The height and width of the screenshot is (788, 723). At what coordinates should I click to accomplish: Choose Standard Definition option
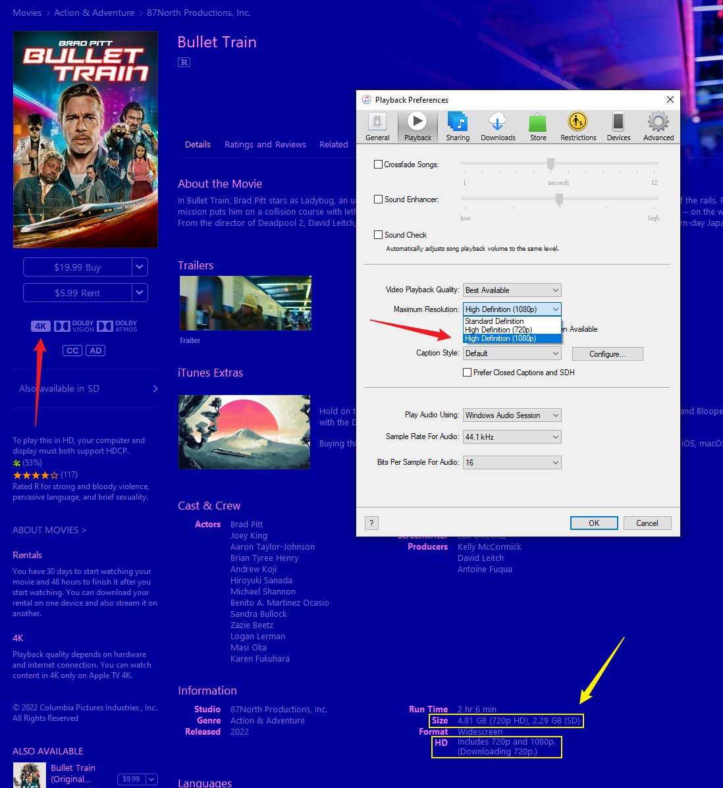coord(512,321)
